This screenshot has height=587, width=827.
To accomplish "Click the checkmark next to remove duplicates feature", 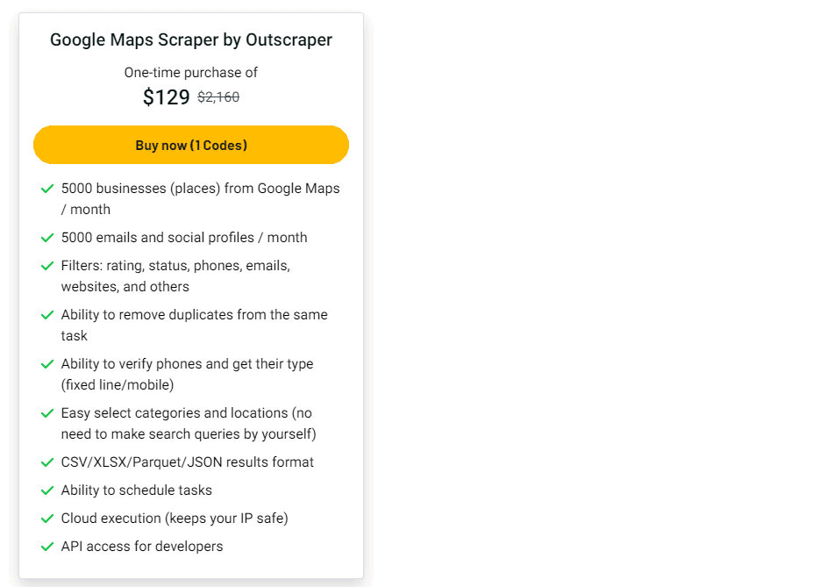I will coord(48,315).
